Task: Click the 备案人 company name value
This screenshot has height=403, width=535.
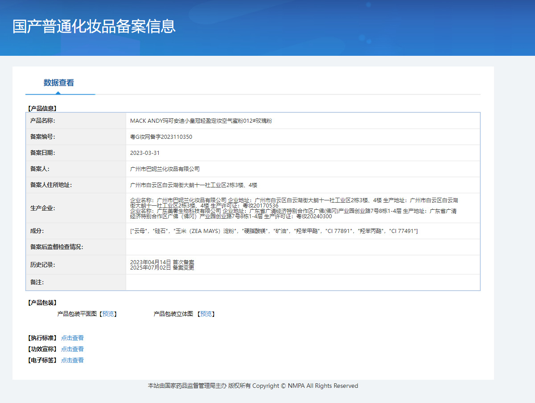Action: click(165, 169)
